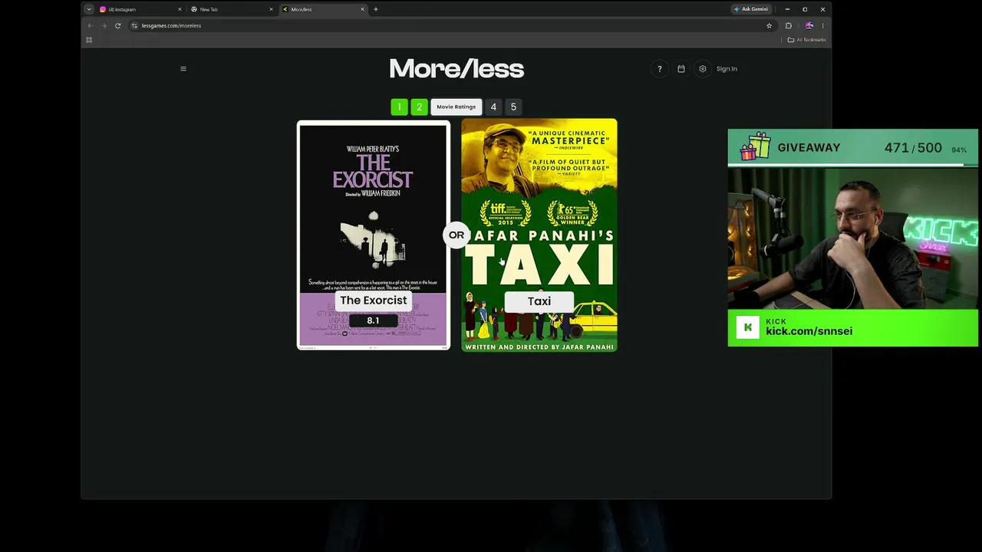Click the Taxi title label
Screen dimensions: 982x552
coord(539,301)
